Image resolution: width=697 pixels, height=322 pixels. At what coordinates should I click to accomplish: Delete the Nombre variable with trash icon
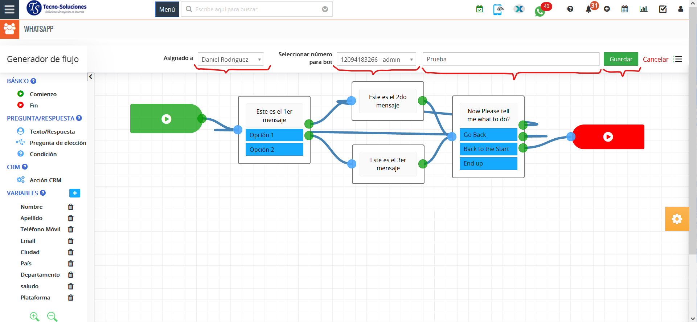click(71, 207)
